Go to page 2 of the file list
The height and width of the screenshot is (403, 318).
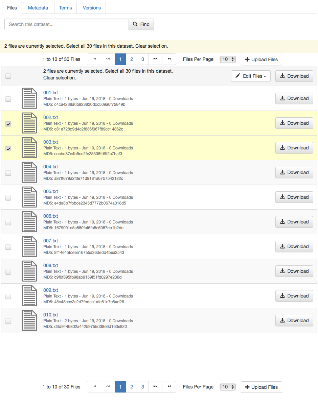[x=131, y=59]
